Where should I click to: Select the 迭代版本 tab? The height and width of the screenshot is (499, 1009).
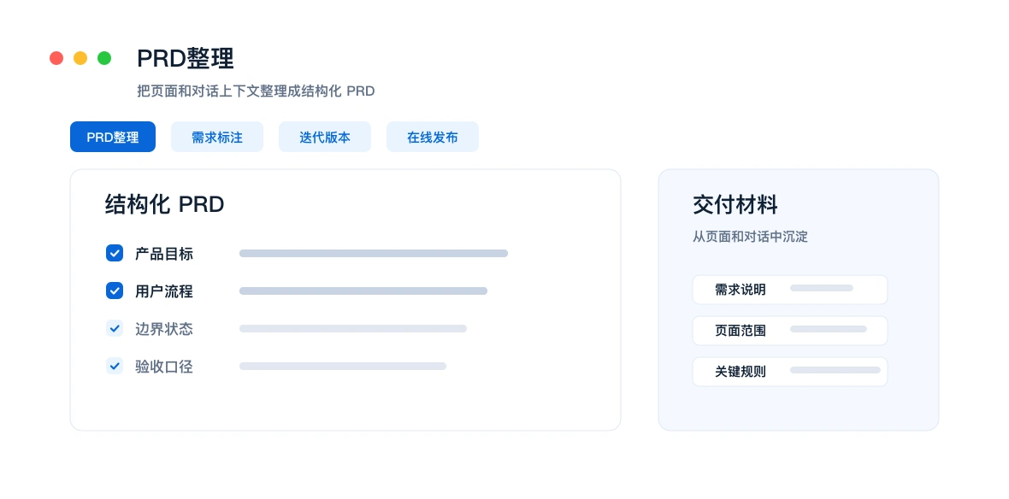point(325,137)
